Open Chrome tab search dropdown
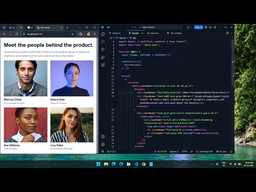The height and width of the screenshot is (192, 256). tap(4, 28)
